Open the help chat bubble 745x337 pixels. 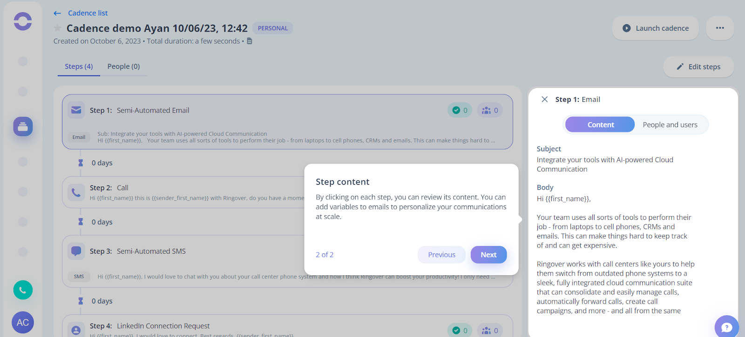coord(727,327)
